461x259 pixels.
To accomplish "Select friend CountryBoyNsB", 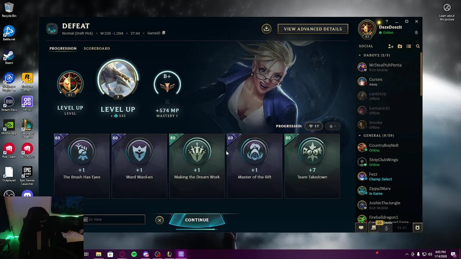I will [388, 147].
